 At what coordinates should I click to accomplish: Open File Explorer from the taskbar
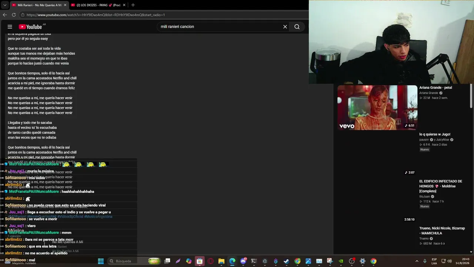(x=221, y=261)
